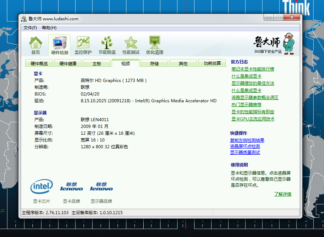Click the graphics card product text 英特尔 HD Graphics
This screenshot has width=324, height=237.
coord(114,81)
